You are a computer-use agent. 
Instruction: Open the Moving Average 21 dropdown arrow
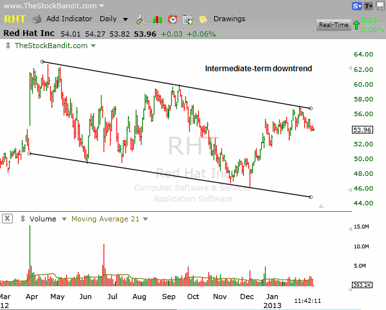pyautogui.click(x=145, y=219)
